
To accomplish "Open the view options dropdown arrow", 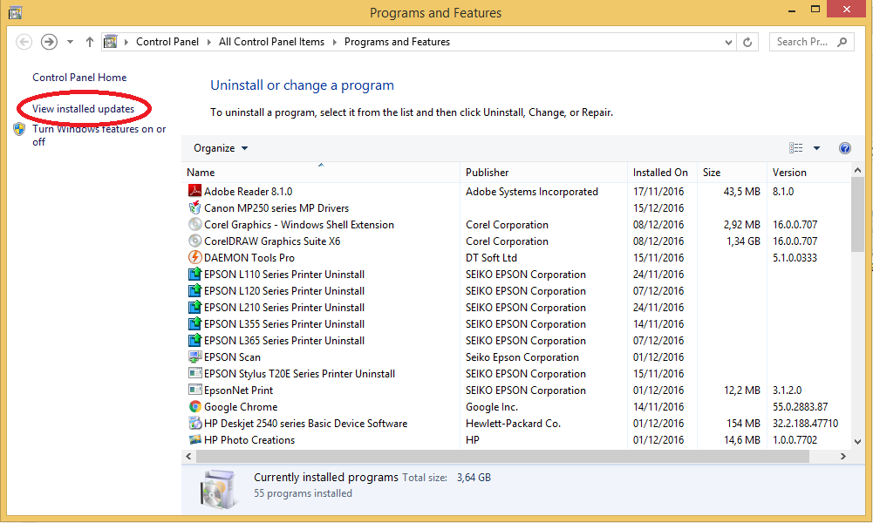I will tap(817, 148).
